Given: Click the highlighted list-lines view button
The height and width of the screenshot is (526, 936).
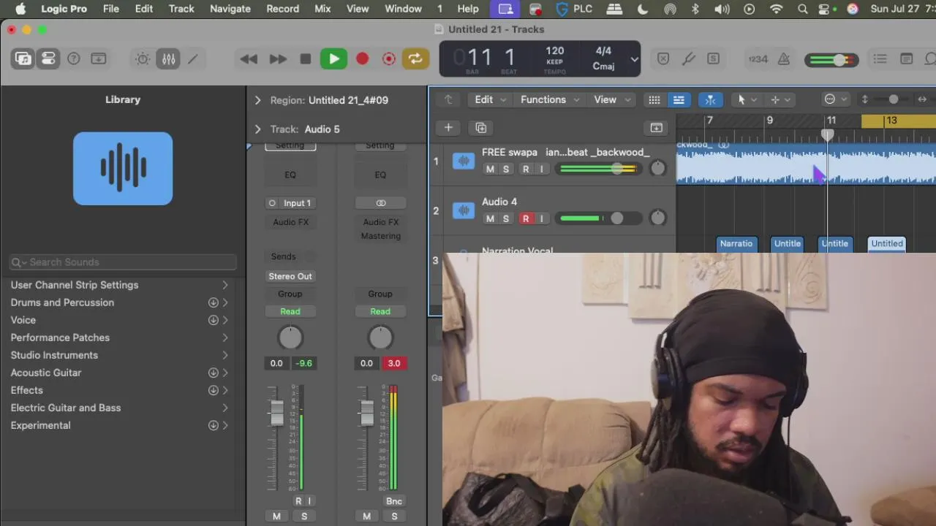Looking at the screenshot, I should point(679,100).
